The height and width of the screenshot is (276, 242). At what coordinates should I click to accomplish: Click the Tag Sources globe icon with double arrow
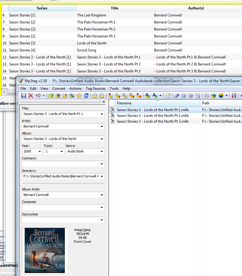click(221, 96)
